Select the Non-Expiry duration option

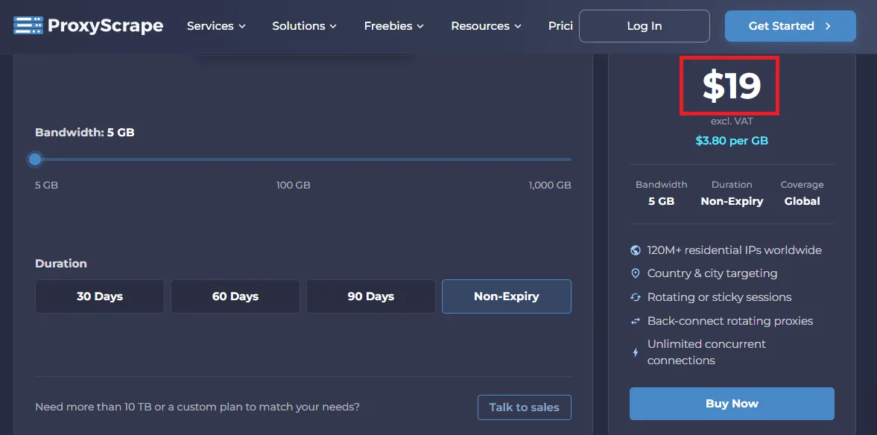(x=507, y=296)
